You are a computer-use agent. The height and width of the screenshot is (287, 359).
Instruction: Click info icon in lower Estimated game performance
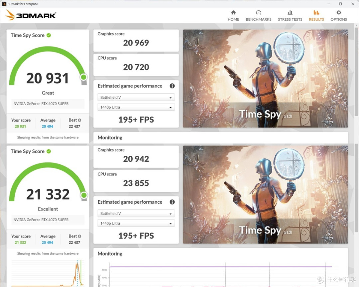[172, 202]
